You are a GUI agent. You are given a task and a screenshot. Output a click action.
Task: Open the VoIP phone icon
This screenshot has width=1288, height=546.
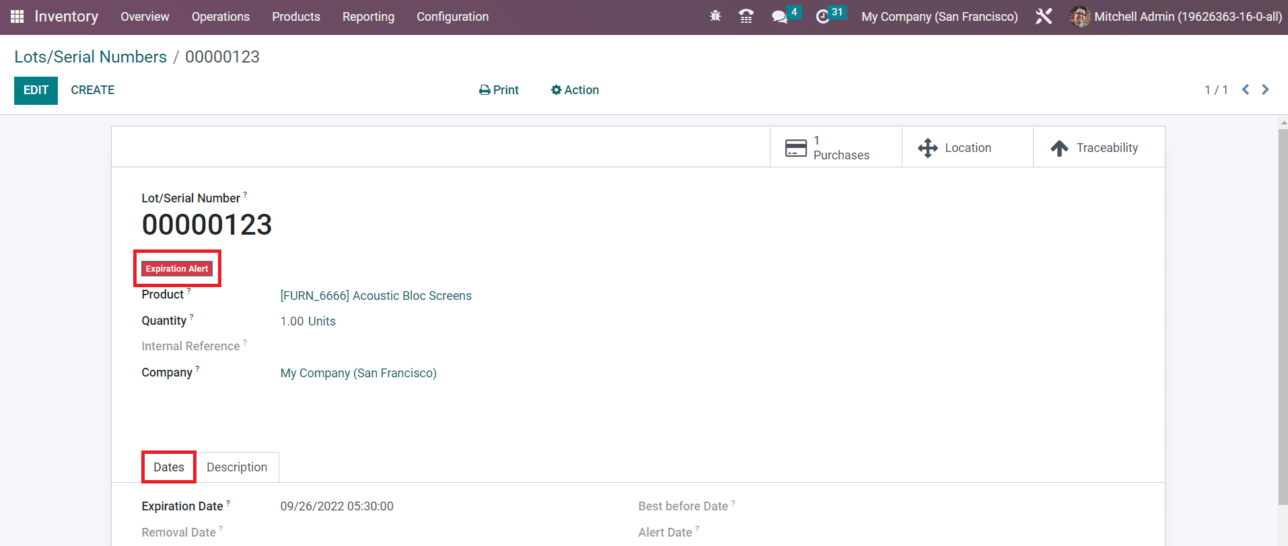point(746,16)
